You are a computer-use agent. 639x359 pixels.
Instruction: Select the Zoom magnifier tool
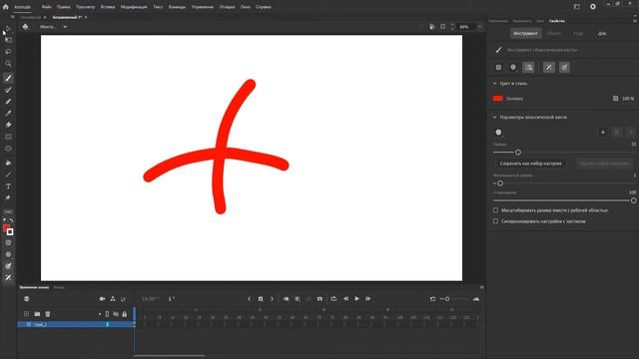click(8, 64)
